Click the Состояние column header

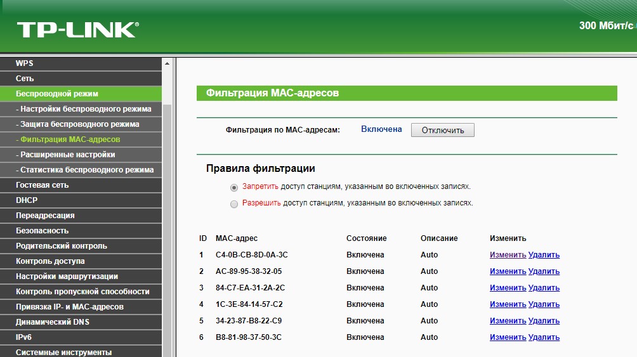click(x=367, y=238)
